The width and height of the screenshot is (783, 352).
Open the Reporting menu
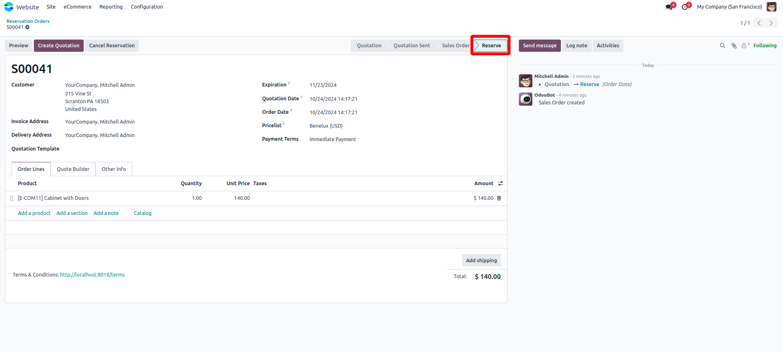coord(111,7)
